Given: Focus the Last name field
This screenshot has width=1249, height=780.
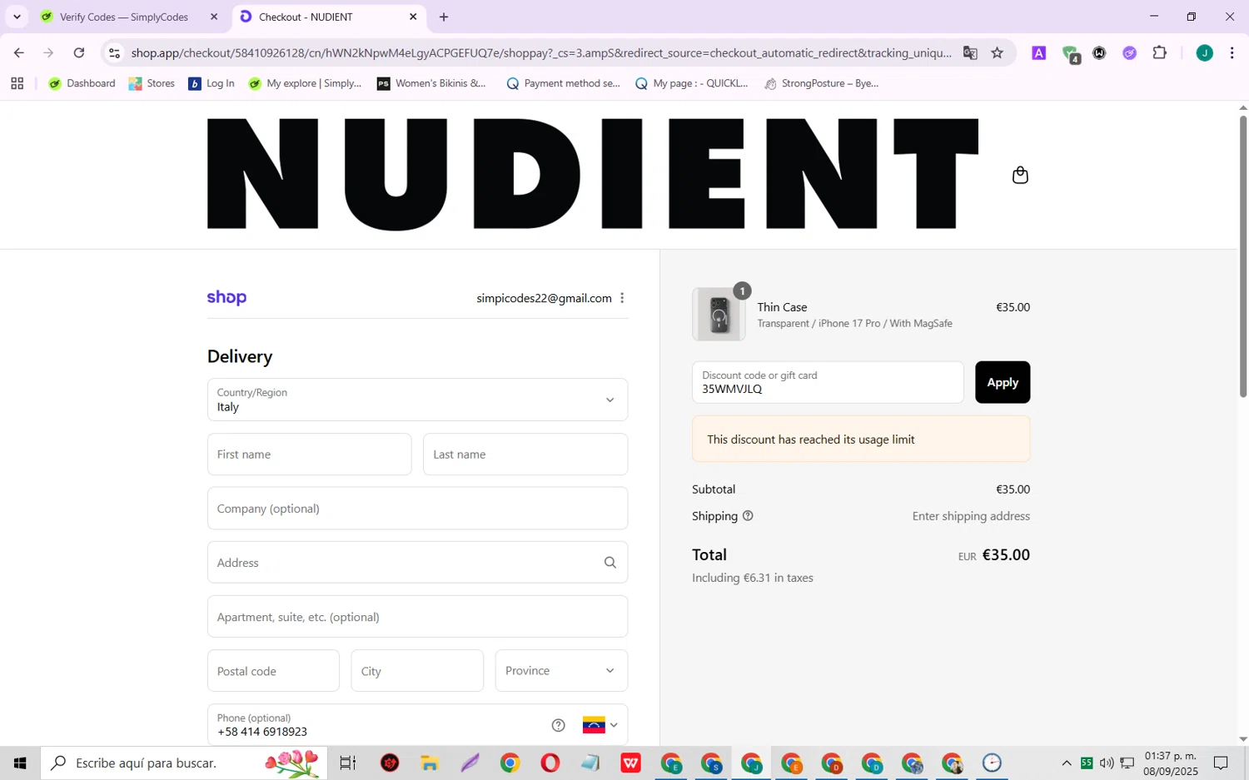Looking at the screenshot, I should coord(525,455).
